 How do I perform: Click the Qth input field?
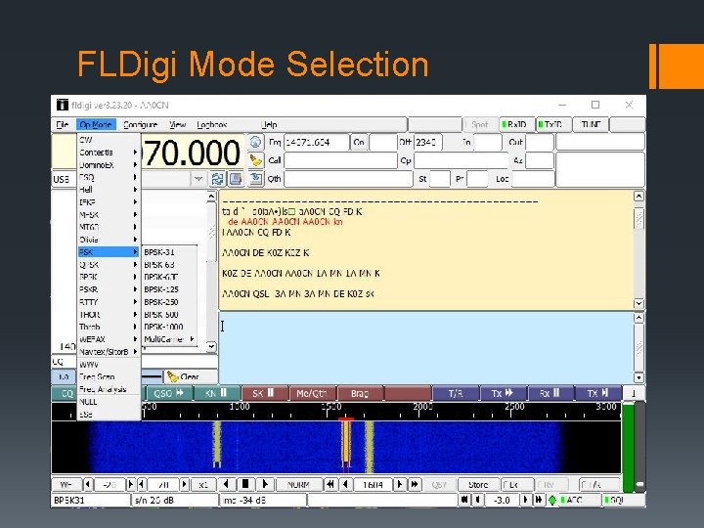click(x=348, y=179)
